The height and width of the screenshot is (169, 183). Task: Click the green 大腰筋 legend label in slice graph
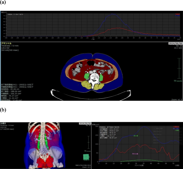coord(177,130)
